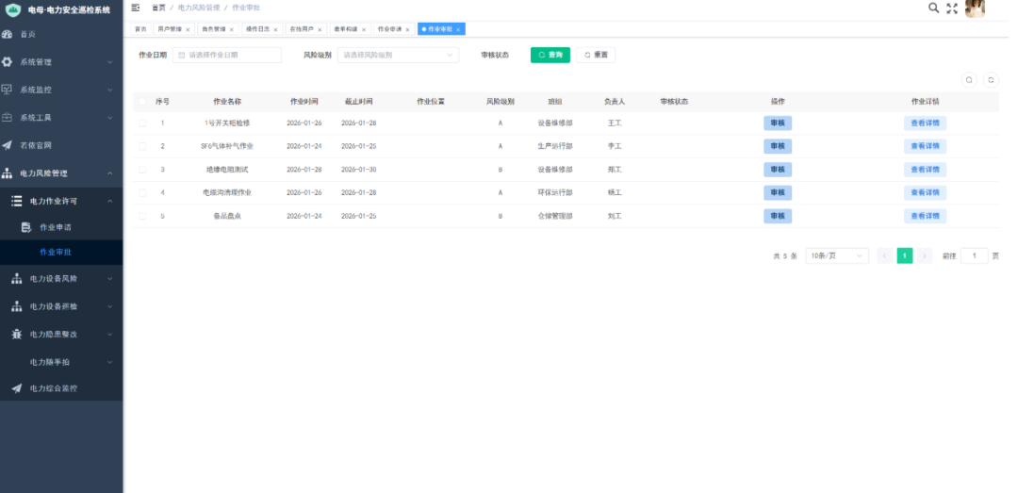Screen dimensions: 1018x493
Task: Click the 前往 page number input
Action: [975, 255]
